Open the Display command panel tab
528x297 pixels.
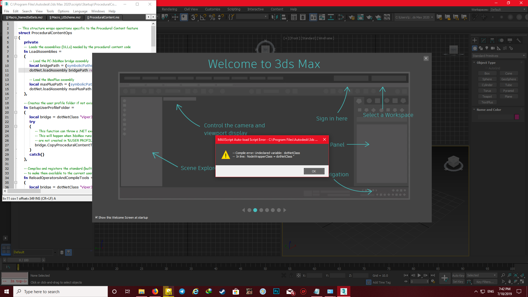click(510, 40)
